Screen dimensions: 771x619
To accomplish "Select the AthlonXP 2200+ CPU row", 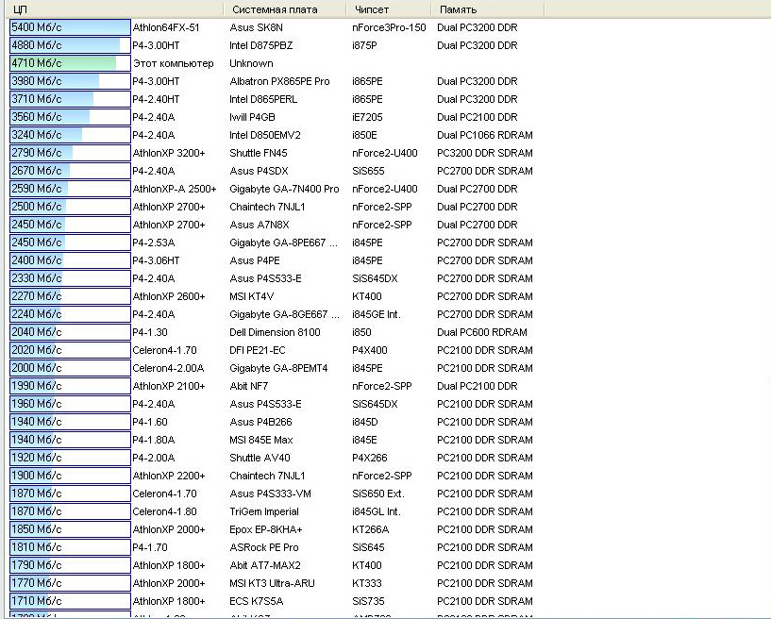I will (169, 476).
